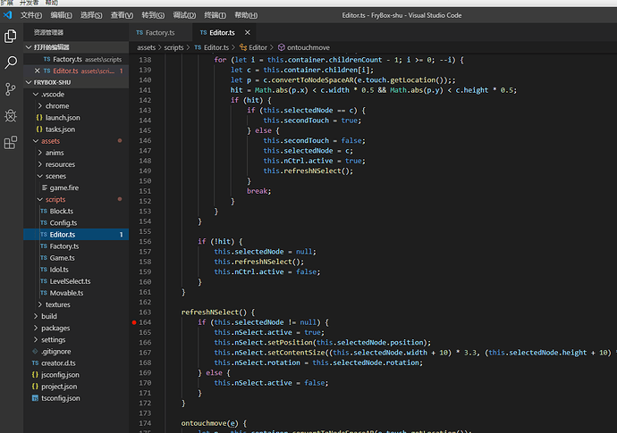Open the Search view in activity bar
The height and width of the screenshot is (433, 617).
point(11,62)
